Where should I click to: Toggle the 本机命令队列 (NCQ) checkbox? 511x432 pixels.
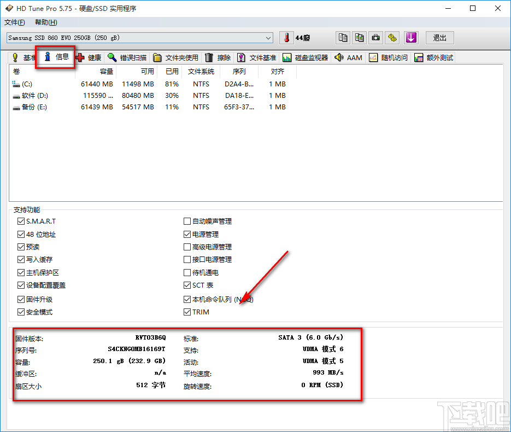tap(187, 299)
